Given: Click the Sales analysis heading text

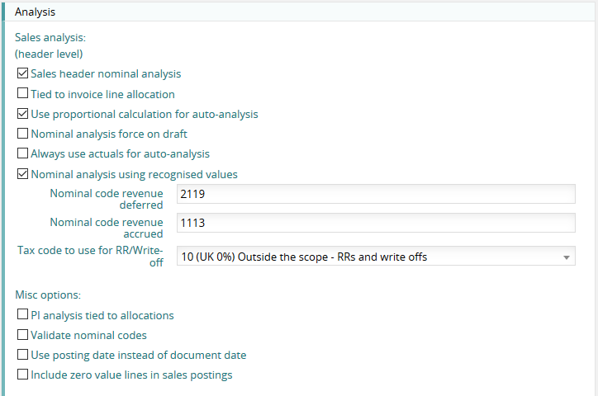Looking at the screenshot, I should (50, 37).
